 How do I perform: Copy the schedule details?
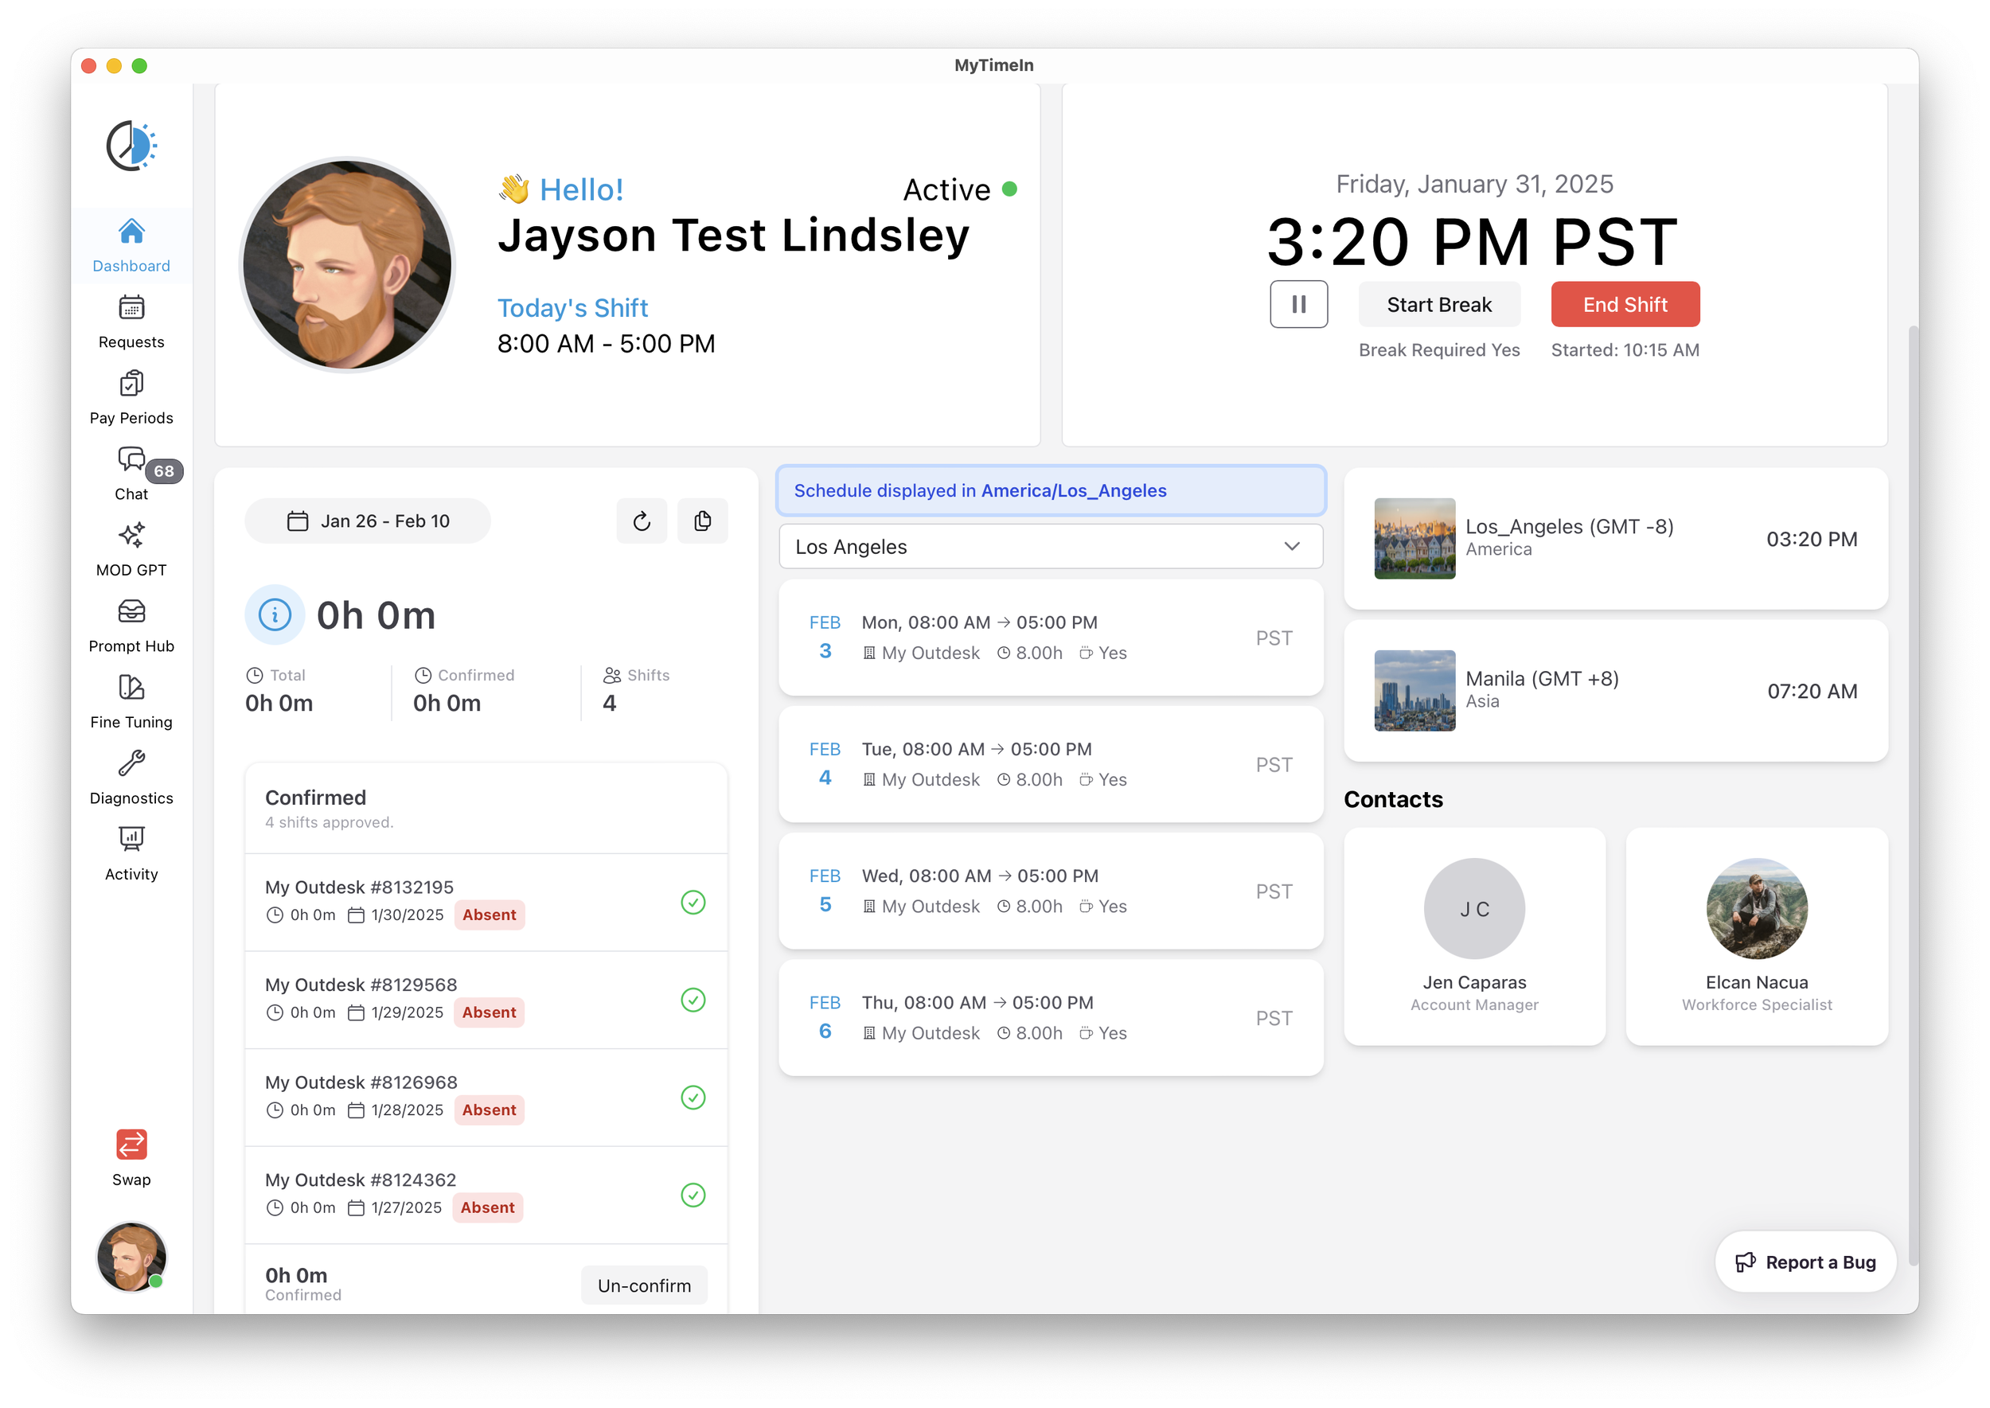pos(702,521)
